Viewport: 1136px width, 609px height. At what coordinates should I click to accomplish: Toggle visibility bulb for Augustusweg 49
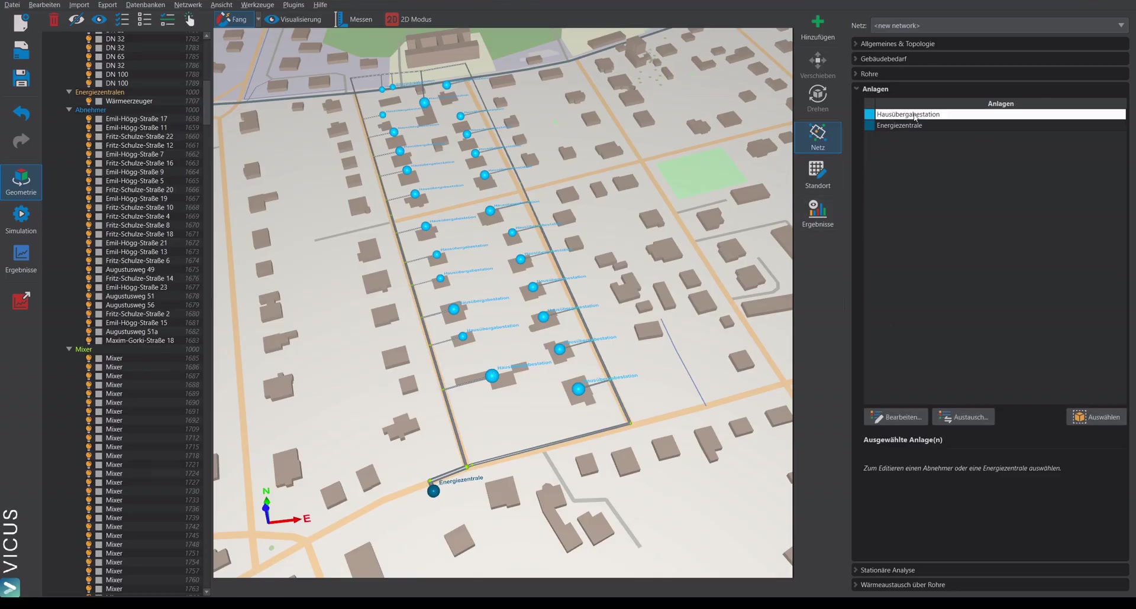tap(89, 270)
